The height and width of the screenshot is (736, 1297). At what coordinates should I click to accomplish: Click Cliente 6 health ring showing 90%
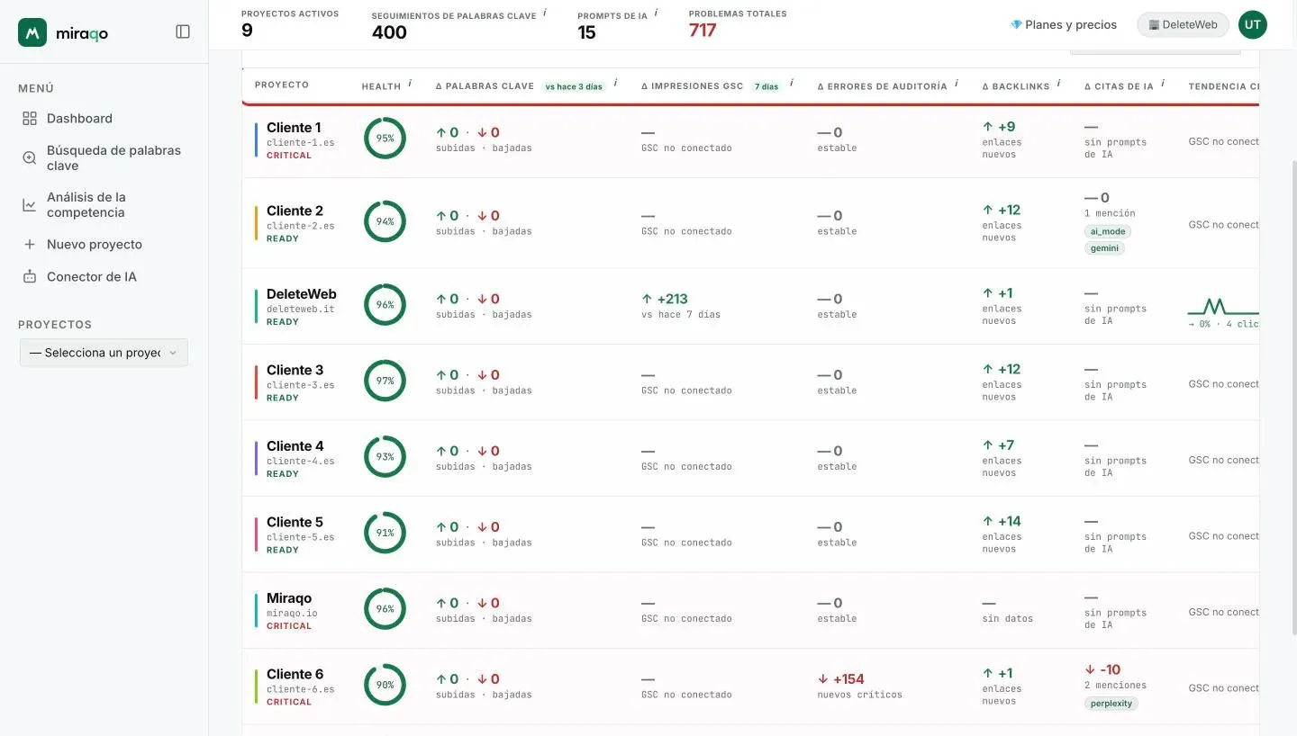coord(385,685)
